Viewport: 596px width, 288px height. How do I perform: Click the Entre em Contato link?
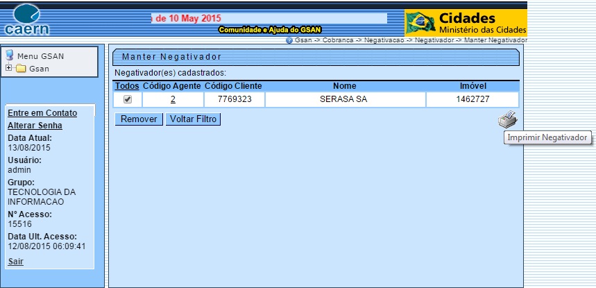coord(42,113)
